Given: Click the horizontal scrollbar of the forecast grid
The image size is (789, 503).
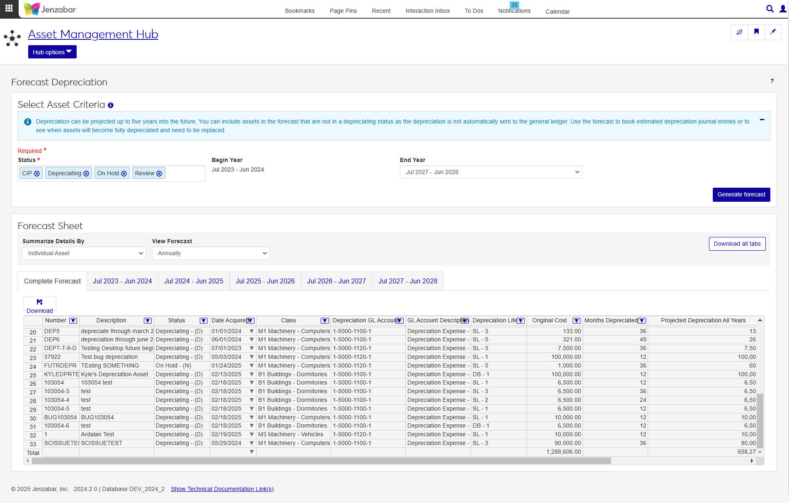Looking at the screenshot, I should [x=321, y=461].
